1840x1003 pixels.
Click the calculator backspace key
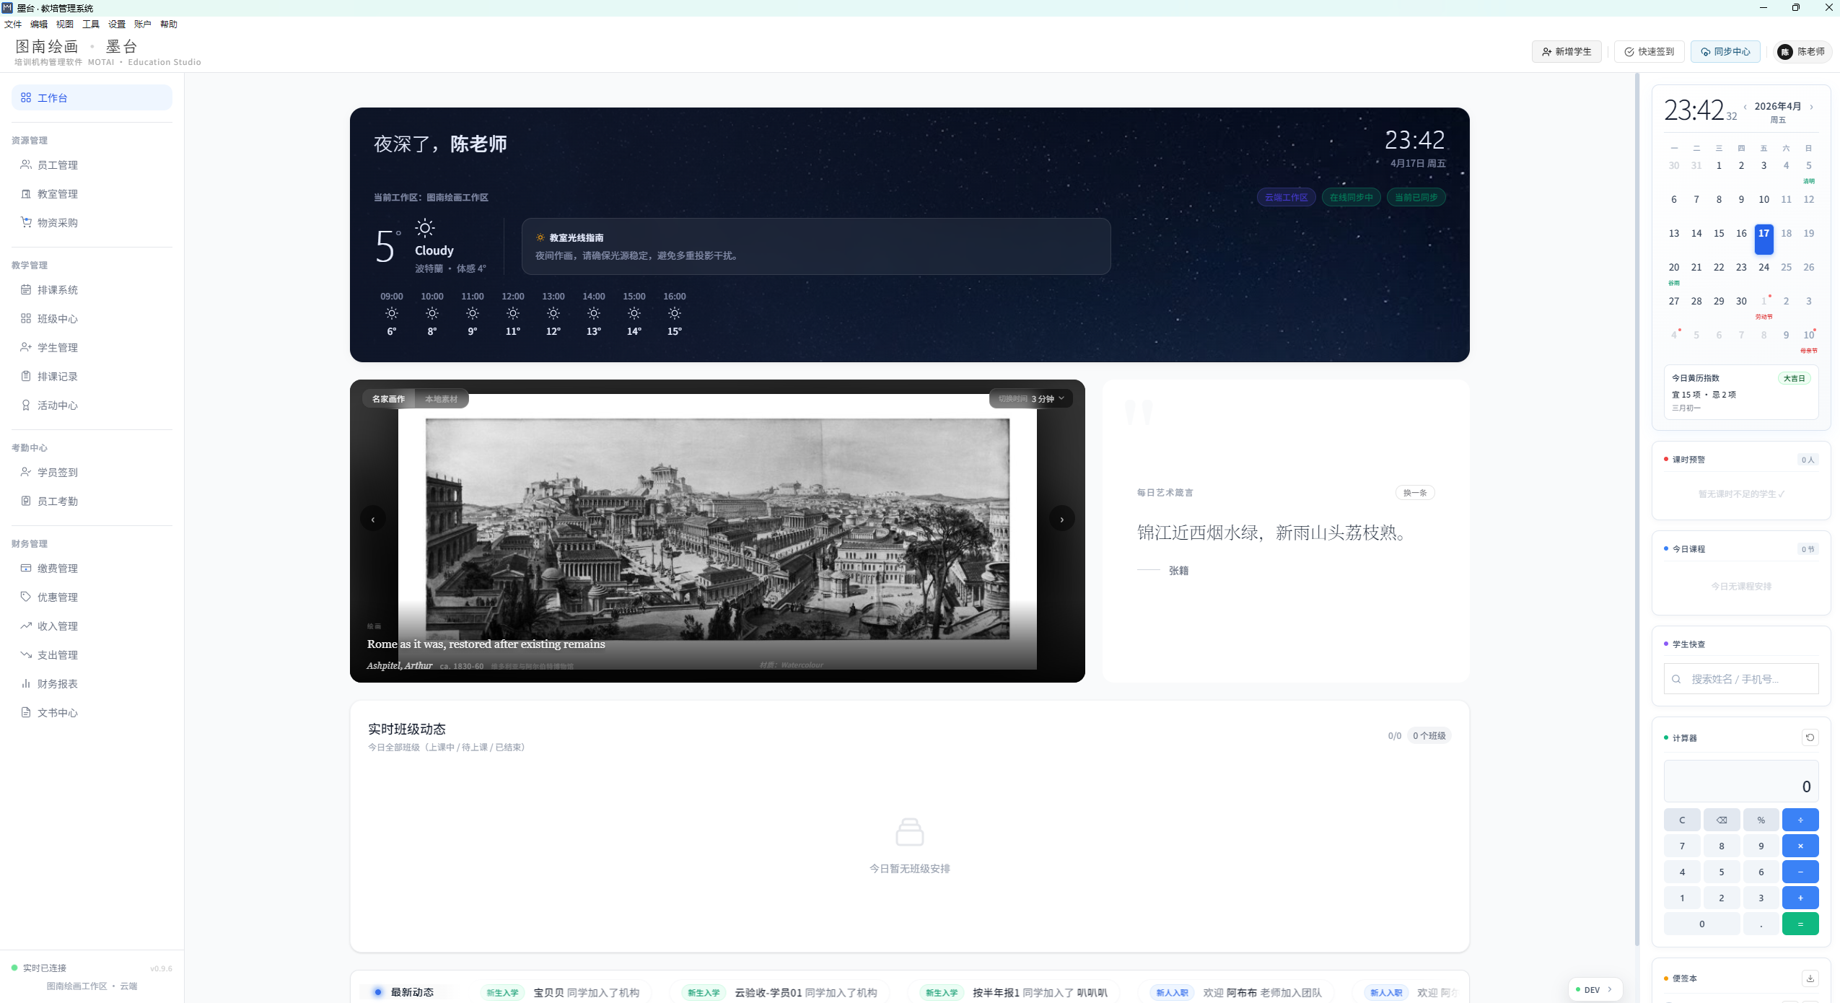click(x=1722, y=820)
